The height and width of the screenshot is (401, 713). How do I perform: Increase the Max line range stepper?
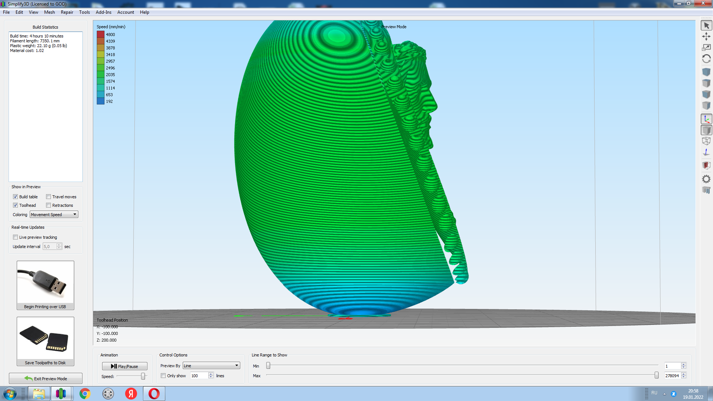point(683,374)
